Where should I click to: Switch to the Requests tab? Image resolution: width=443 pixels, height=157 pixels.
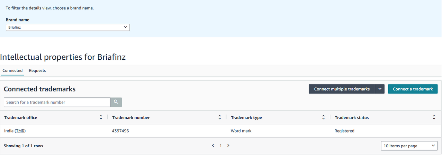(37, 70)
